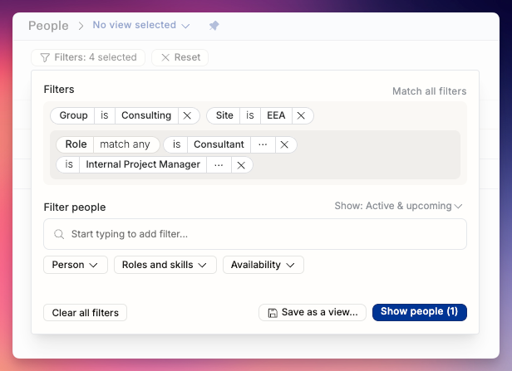Screen dimensions: 512x371
Task: Go to People breadcrumb
Action: [x=48, y=26]
